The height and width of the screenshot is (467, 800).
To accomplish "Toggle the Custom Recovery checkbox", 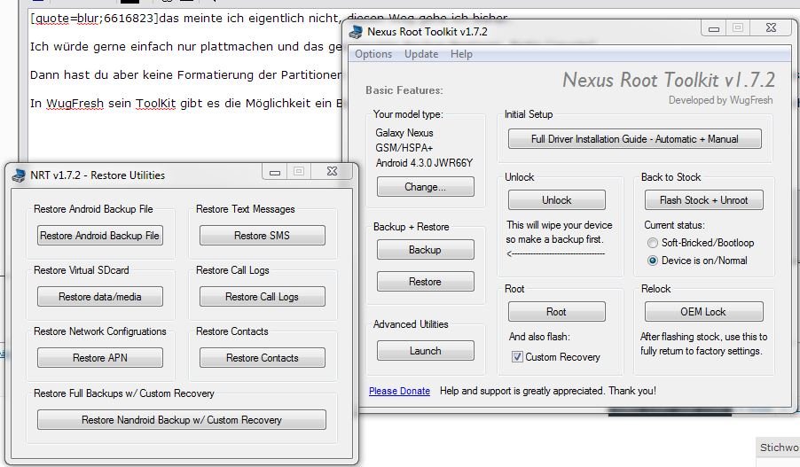I will 517,357.
